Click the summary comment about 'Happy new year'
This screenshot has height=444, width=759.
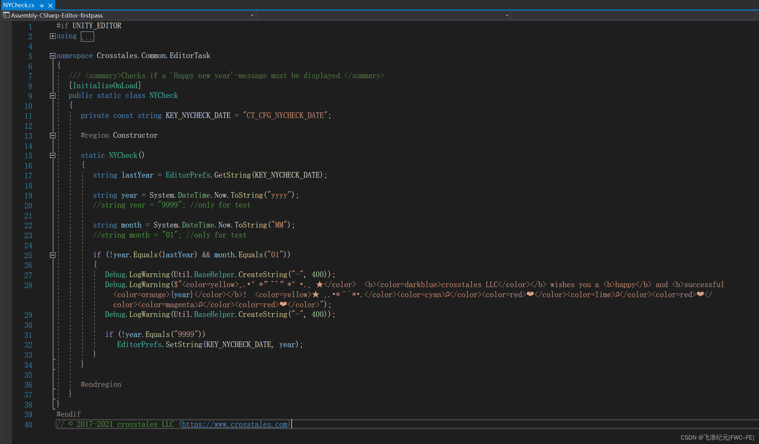[226, 76]
